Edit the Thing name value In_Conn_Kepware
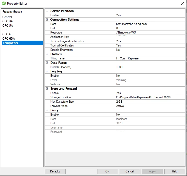This screenshot has width=187, height=176. pyautogui.click(x=150, y=58)
